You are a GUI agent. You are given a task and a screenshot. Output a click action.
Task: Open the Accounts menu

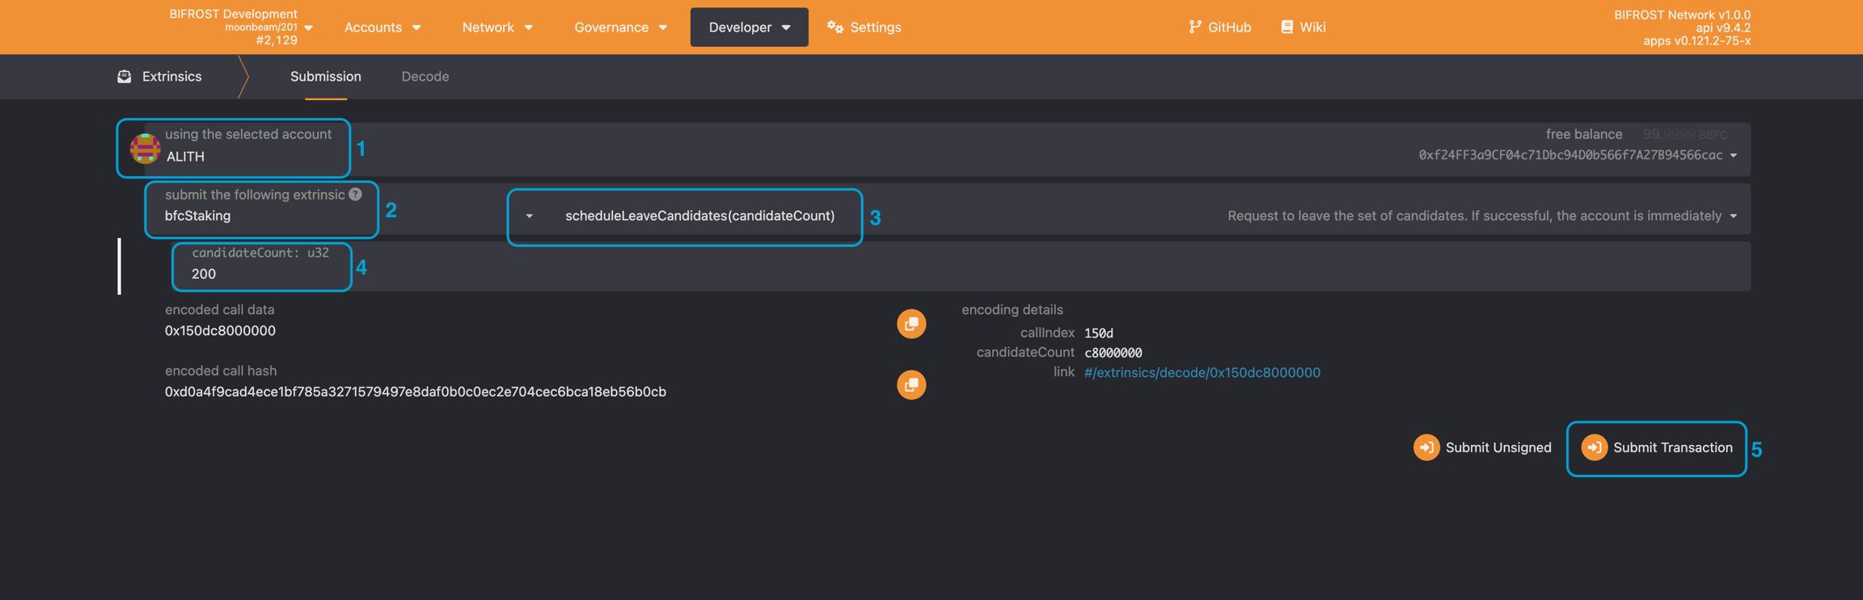point(382,27)
